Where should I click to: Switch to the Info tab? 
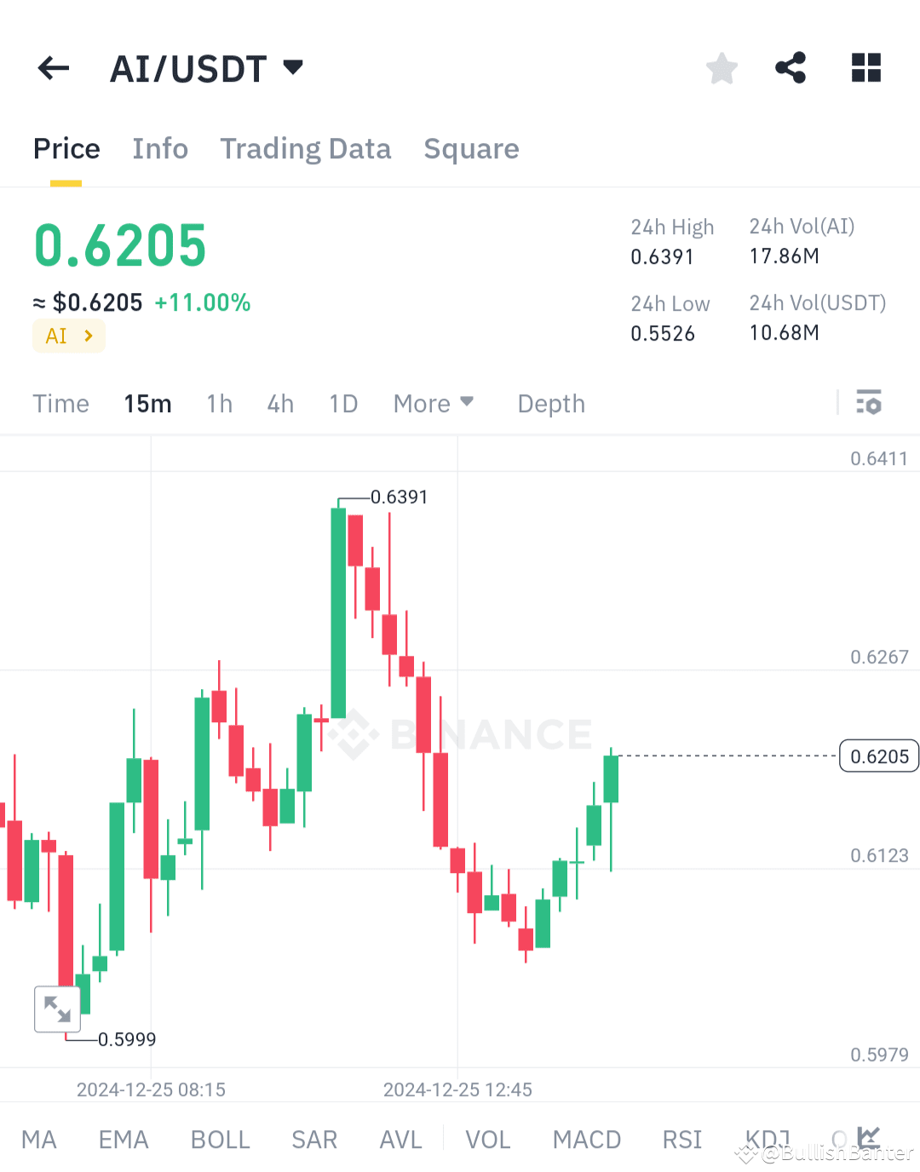pyautogui.click(x=160, y=148)
